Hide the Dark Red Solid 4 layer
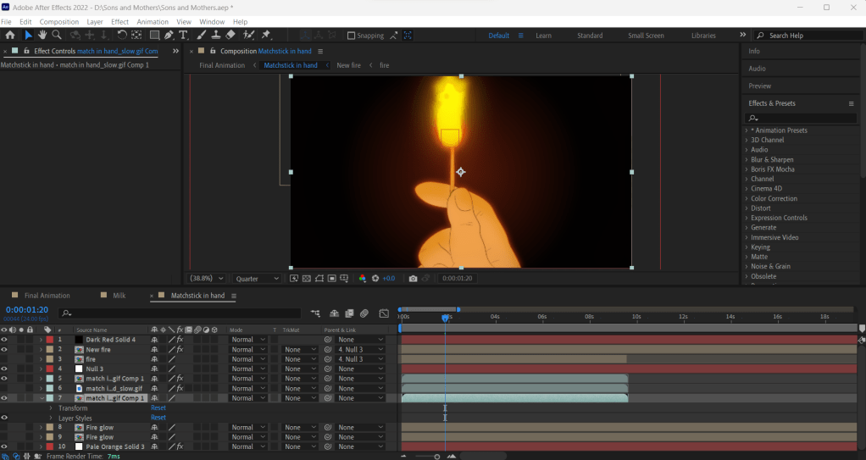The width and height of the screenshot is (866, 460). 4,340
